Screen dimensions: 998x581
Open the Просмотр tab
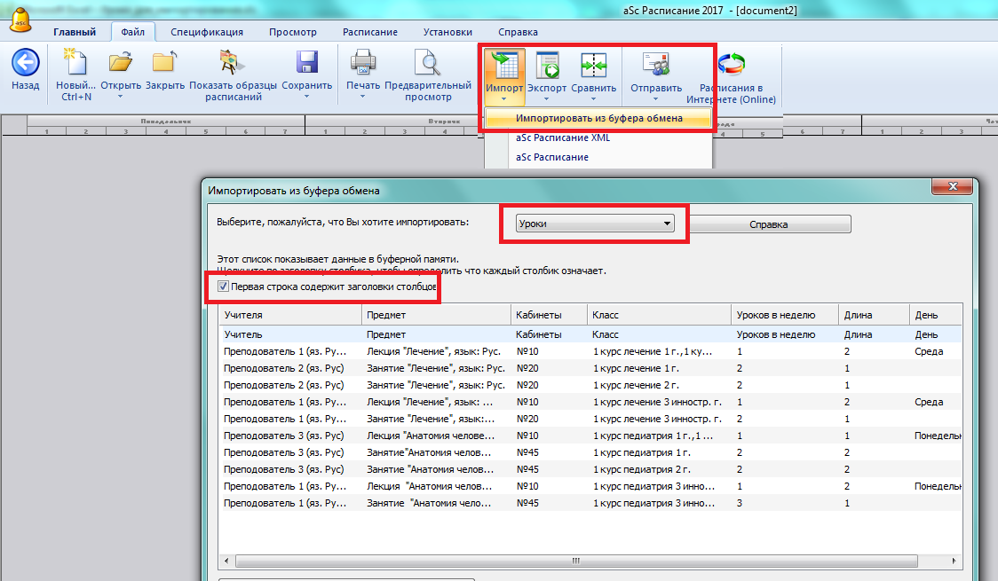tap(293, 32)
